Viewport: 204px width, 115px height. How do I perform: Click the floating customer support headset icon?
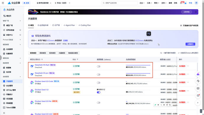[x=198, y=81]
